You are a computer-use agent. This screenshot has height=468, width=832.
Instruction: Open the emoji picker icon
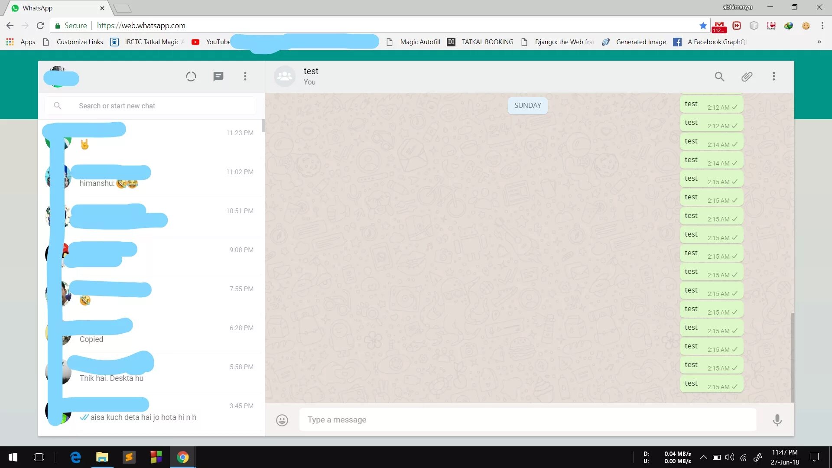[282, 420]
